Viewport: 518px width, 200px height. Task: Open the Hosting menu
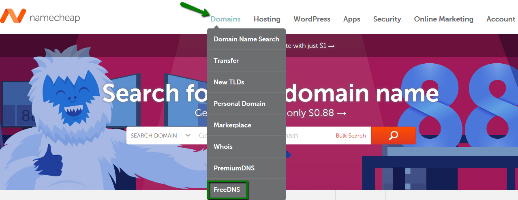267,19
